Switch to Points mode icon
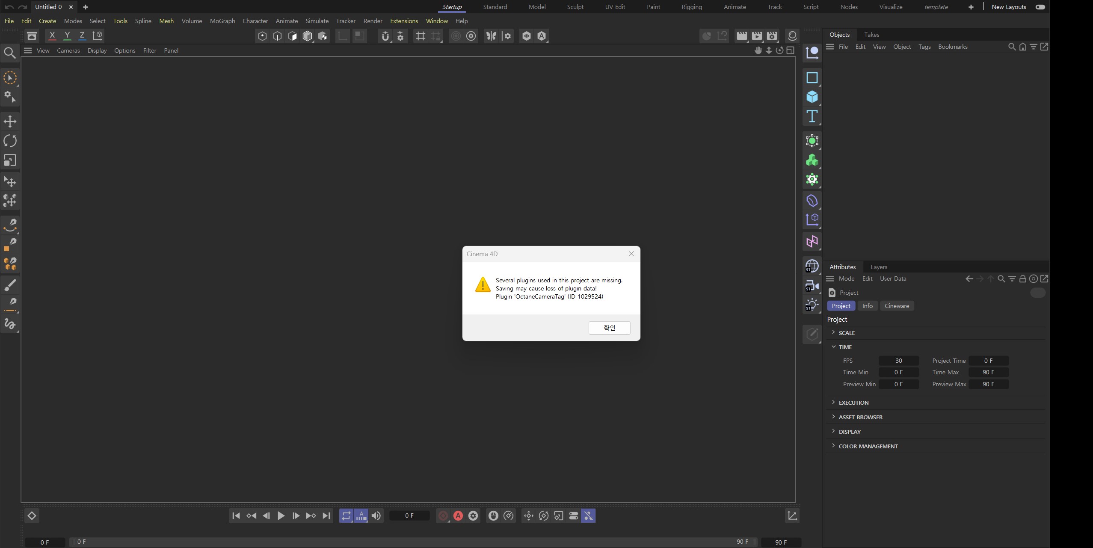Image resolution: width=1093 pixels, height=548 pixels. (262, 36)
